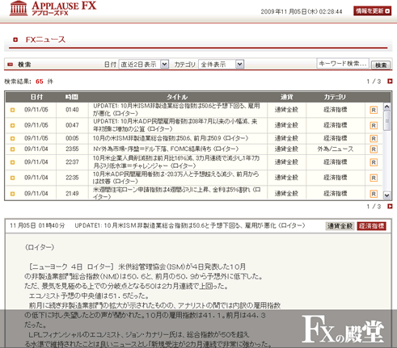The width and height of the screenshot is (397, 348).
Task: Click the 日付 column header
Action: tap(36, 97)
